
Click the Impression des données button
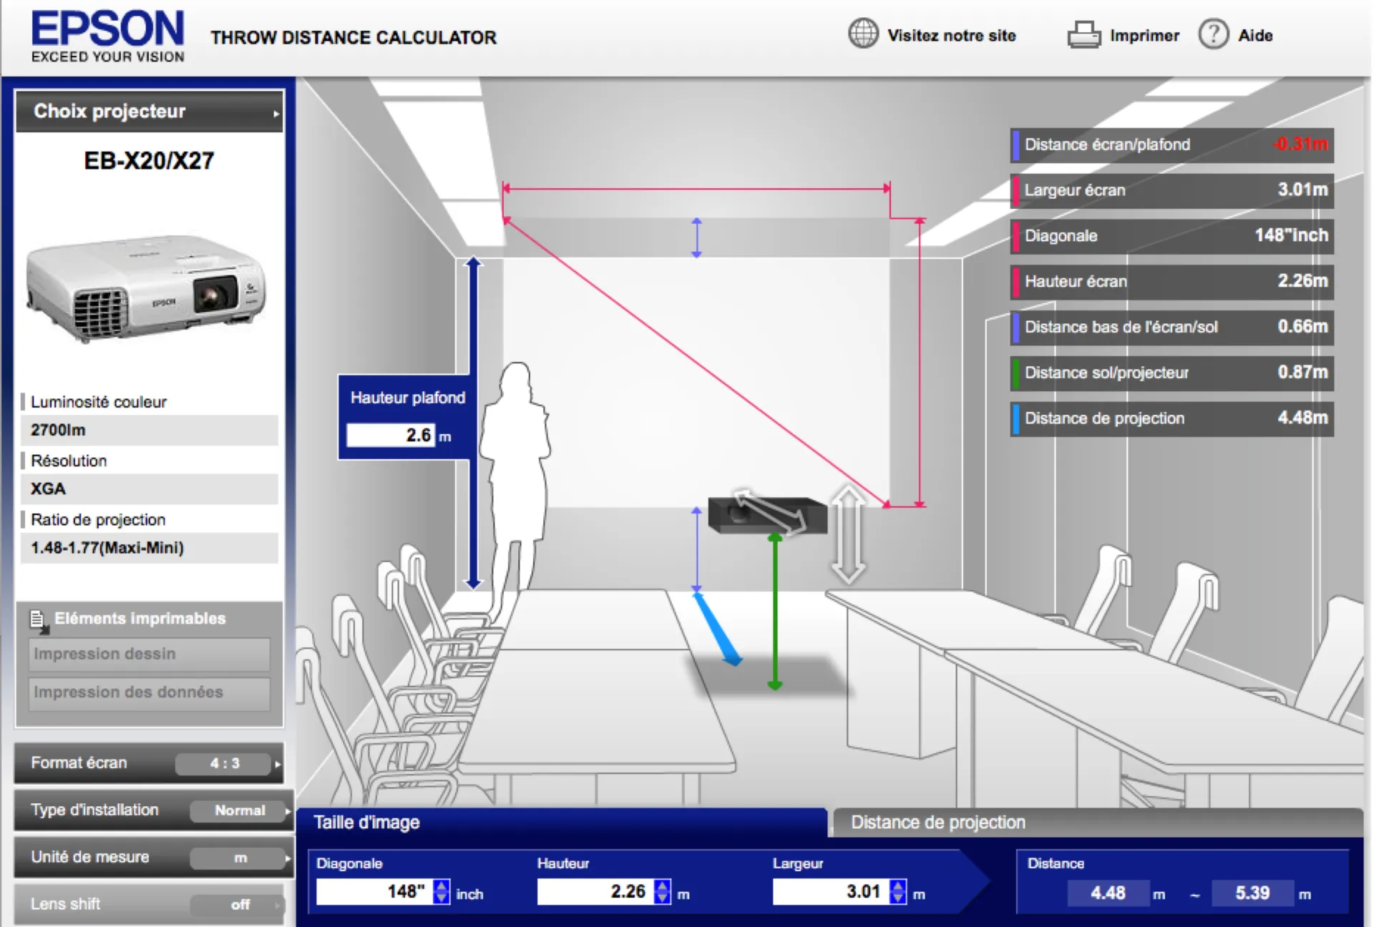(149, 692)
